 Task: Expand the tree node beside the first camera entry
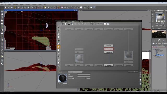pyautogui.click(x=154, y=49)
